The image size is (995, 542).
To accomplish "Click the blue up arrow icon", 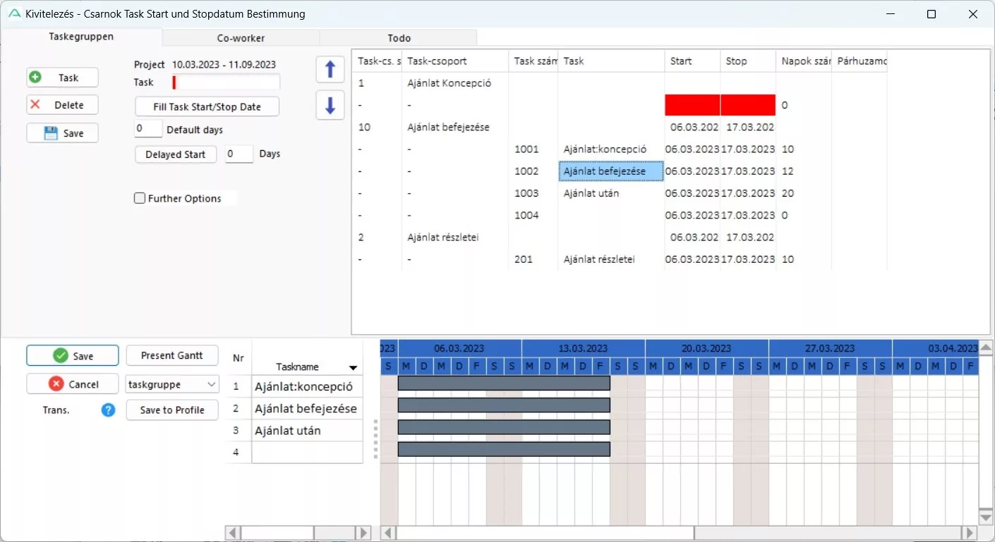I will tap(330, 69).
